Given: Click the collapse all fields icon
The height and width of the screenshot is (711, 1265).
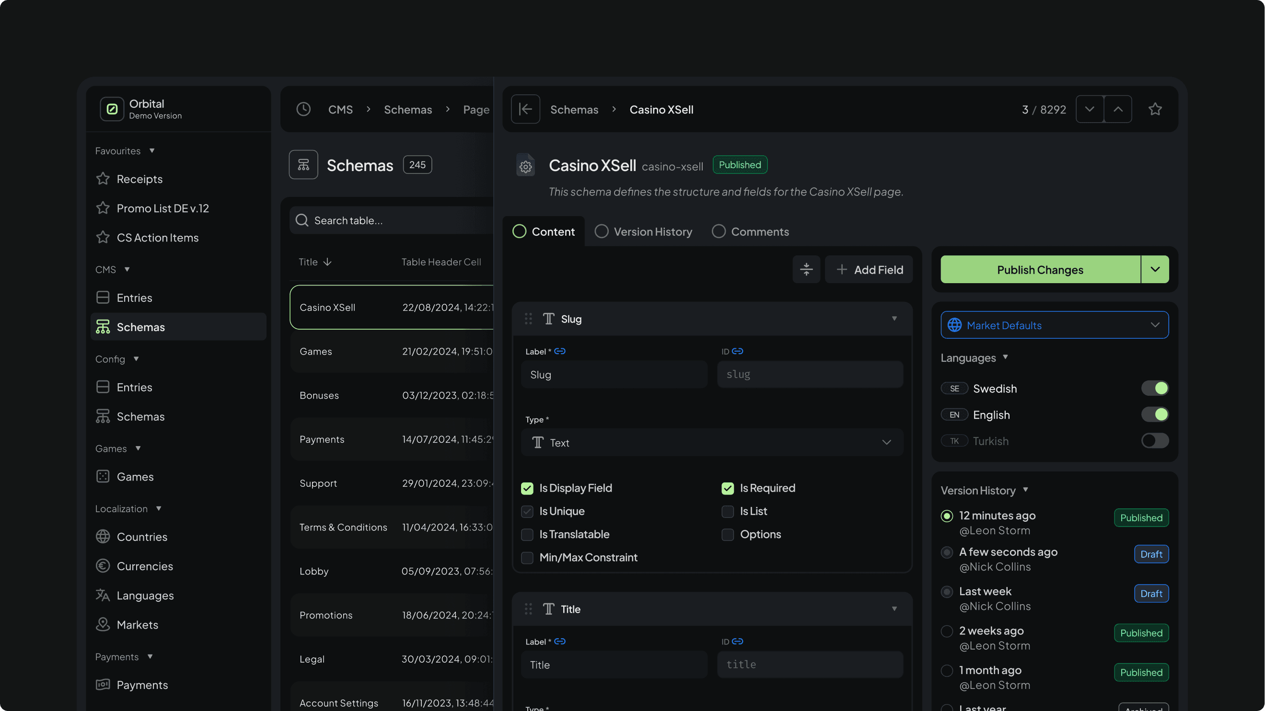Looking at the screenshot, I should [806, 269].
